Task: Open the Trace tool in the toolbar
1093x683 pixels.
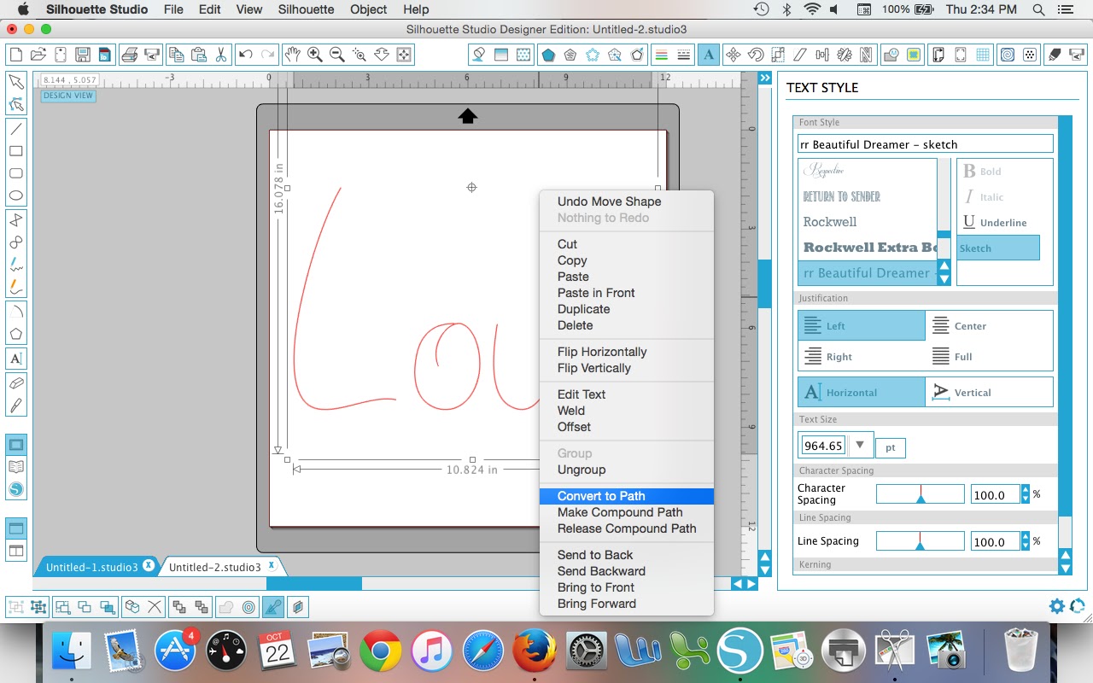Action: point(912,55)
